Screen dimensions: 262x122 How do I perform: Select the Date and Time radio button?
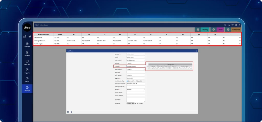[127, 81]
